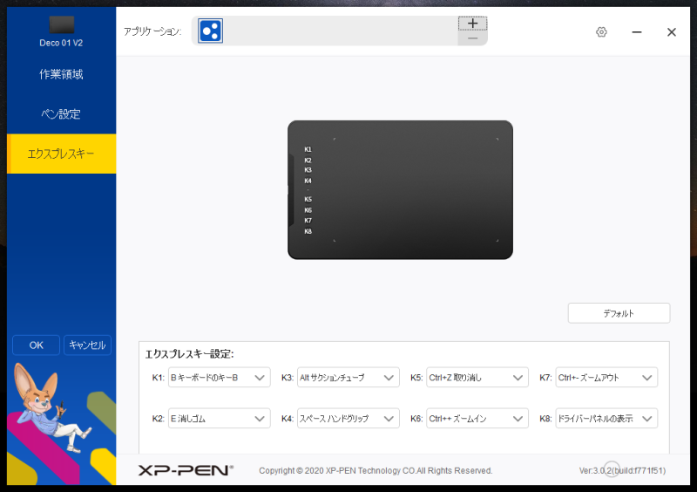The width and height of the screenshot is (697, 492).
Task: Close the XP-PEN driver window
Action: [x=671, y=32]
